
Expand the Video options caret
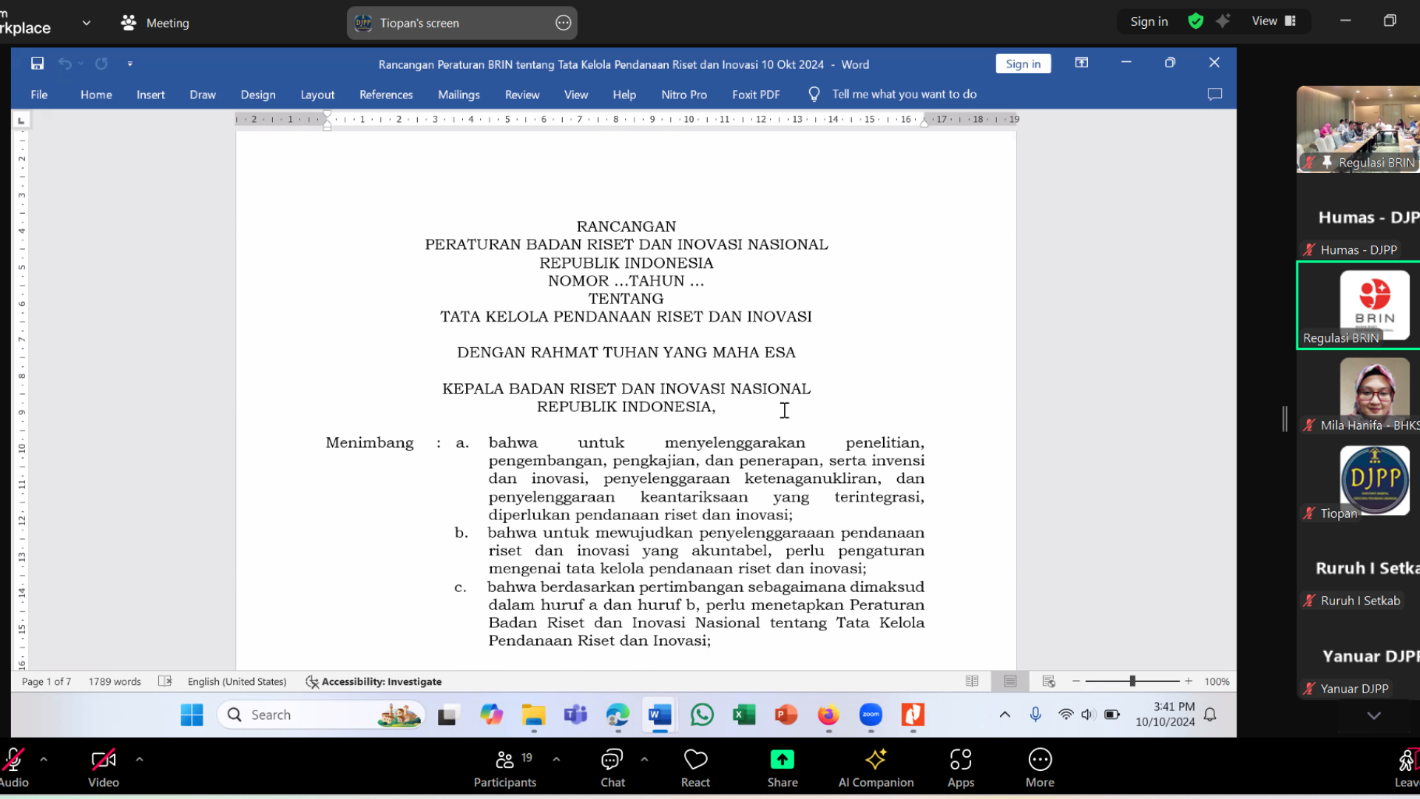tap(139, 759)
